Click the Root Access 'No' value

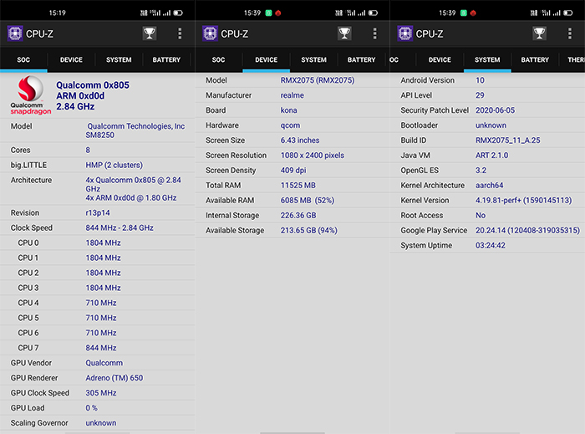coord(481,215)
